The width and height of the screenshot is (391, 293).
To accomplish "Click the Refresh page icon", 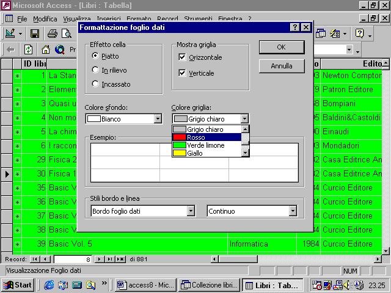I will 29,49.
